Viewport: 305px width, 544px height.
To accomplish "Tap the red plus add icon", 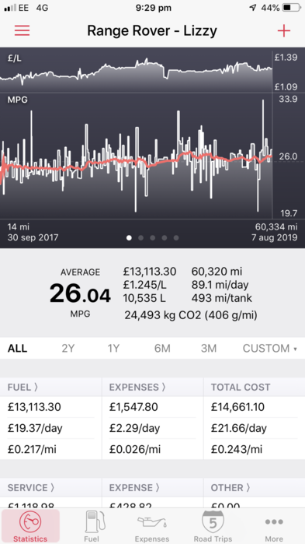I will (283, 31).
